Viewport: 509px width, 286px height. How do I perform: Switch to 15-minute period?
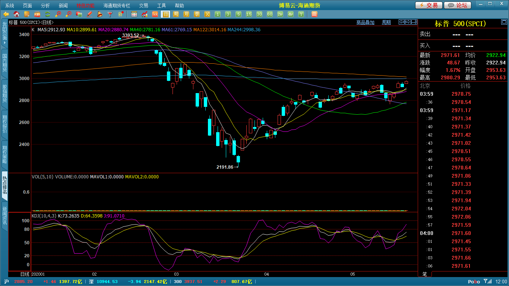(249, 14)
